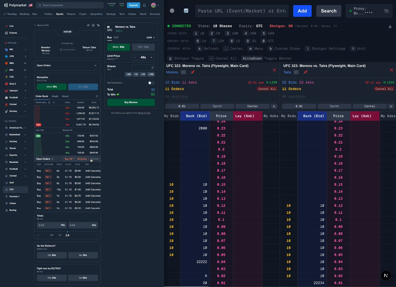Select the Order Book tab
Viewport: 396px width, 287px height.
click(x=42, y=96)
